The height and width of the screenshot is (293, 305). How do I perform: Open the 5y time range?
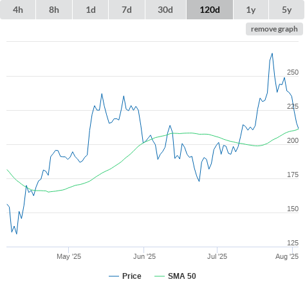(x=286, y=10)
